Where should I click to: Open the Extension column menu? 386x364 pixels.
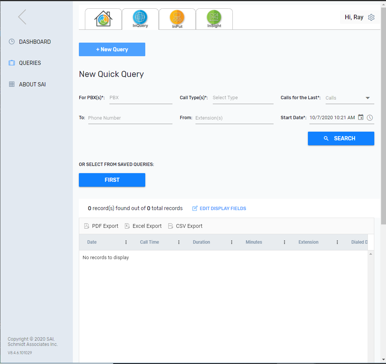337,242
